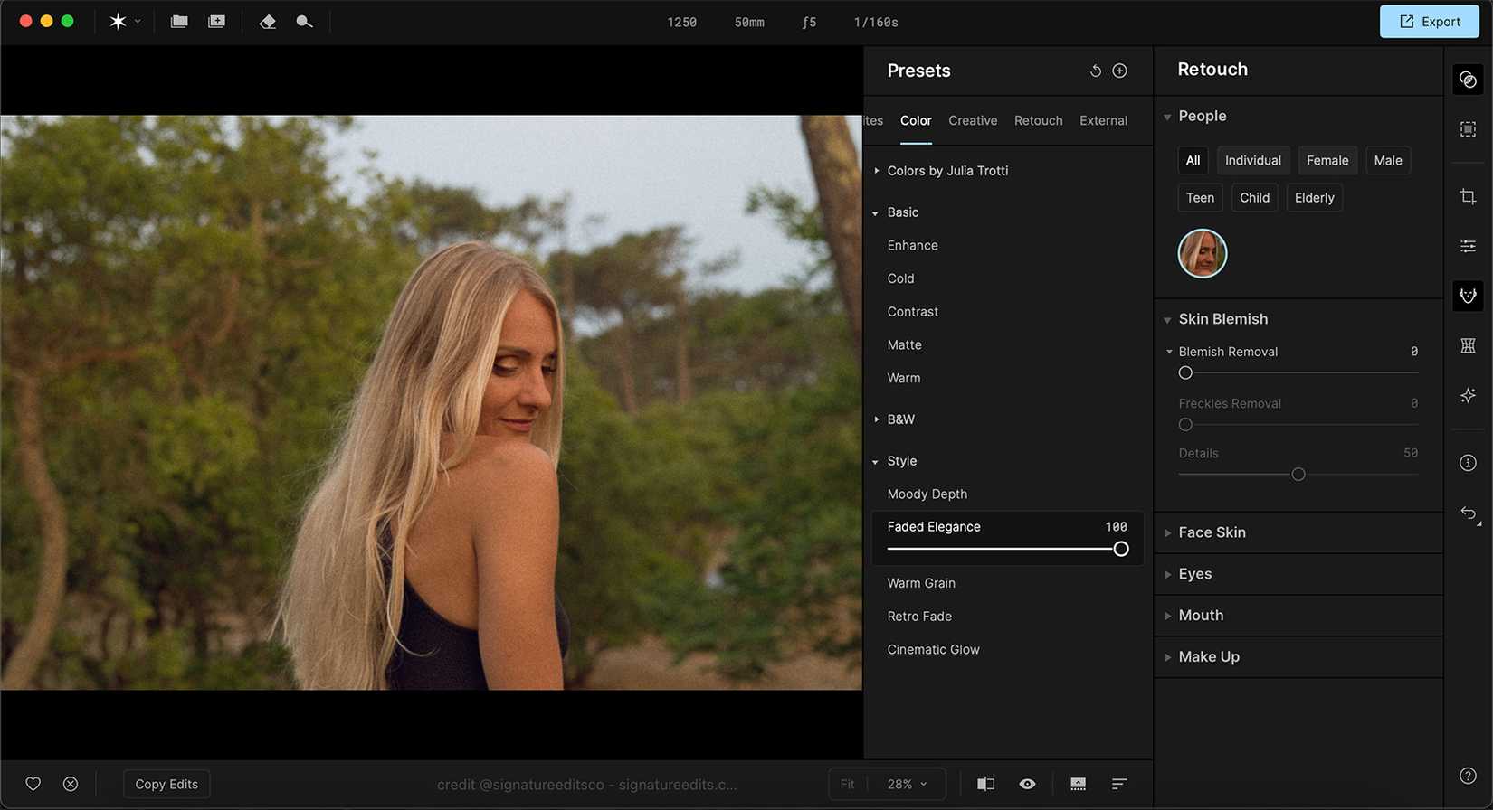The height and width of the screenshot is (810, 1493).
Task: Toggle the eye preview of edits
Action: pos(1027,784)
